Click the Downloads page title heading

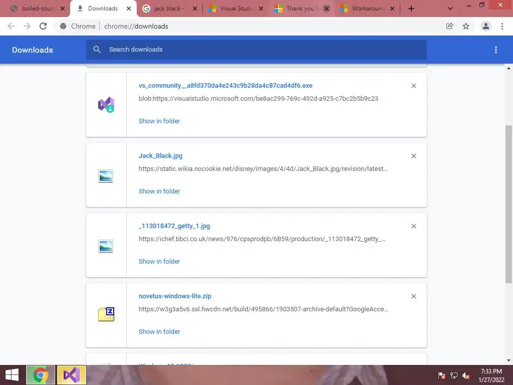pyautogui.click(x=33, y=50)
